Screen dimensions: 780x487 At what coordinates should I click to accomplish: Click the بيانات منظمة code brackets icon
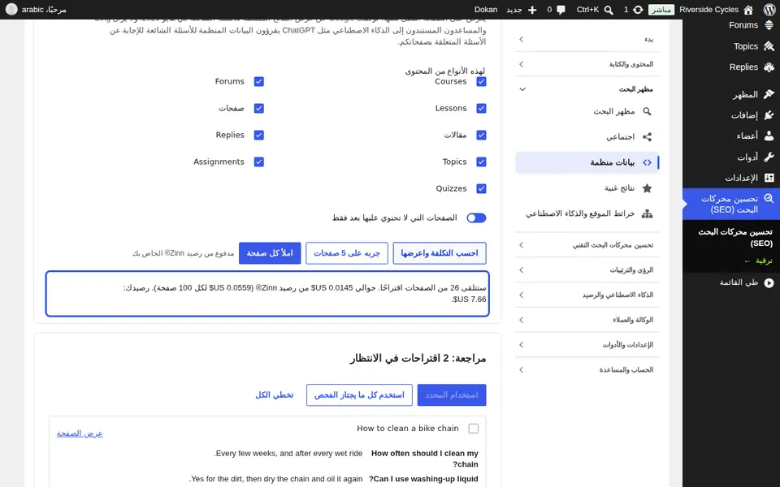coord(647,162)
